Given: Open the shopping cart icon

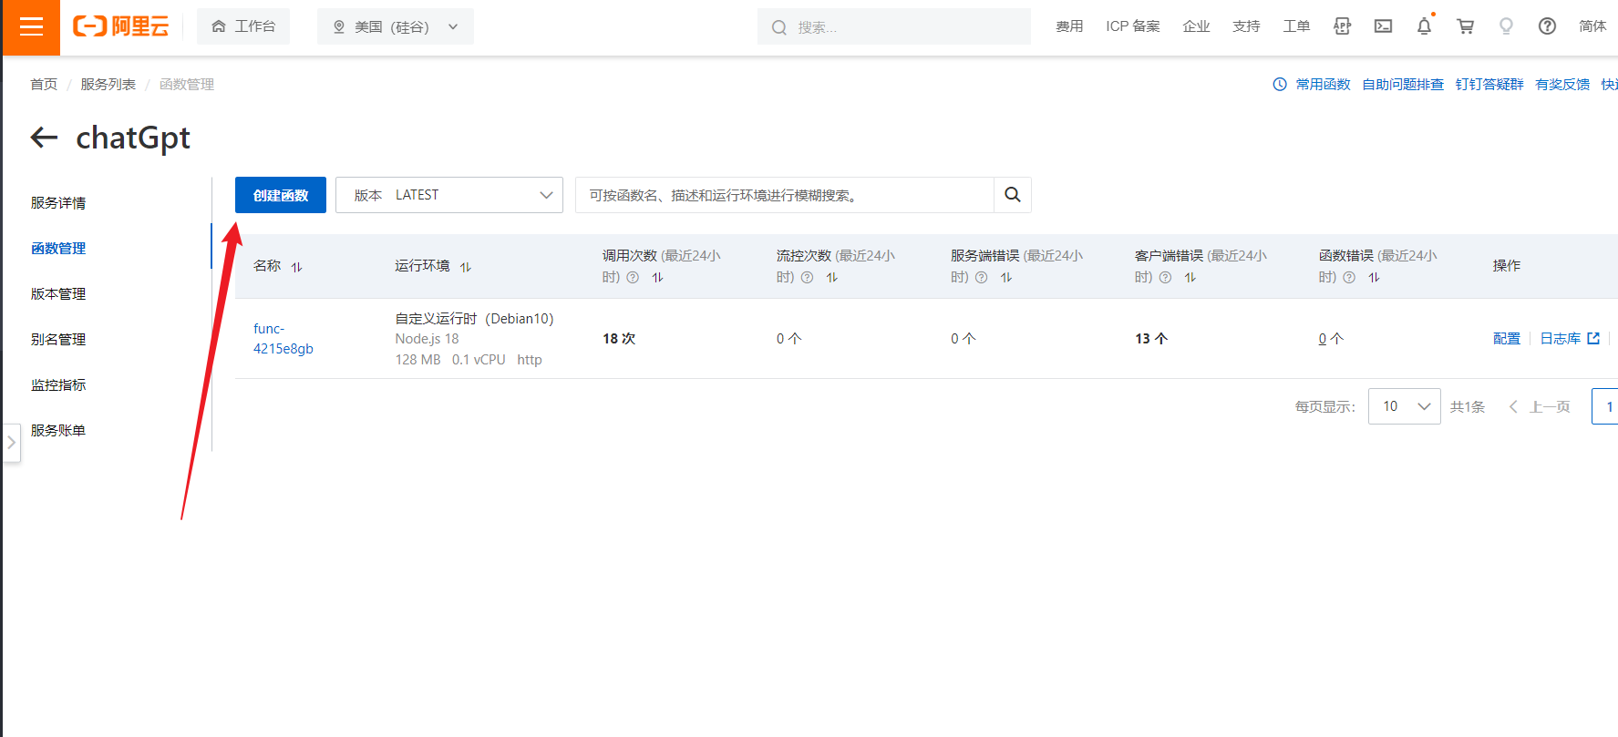Looking at the screenshot, I should (1465, 26).
